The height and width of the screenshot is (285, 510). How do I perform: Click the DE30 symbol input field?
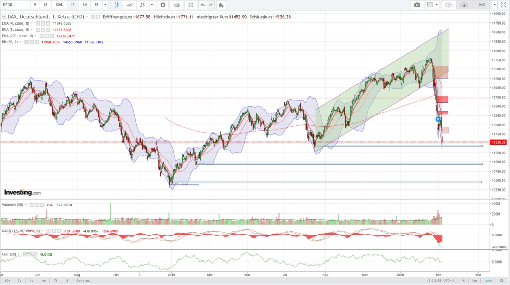[x=15, y=5]
